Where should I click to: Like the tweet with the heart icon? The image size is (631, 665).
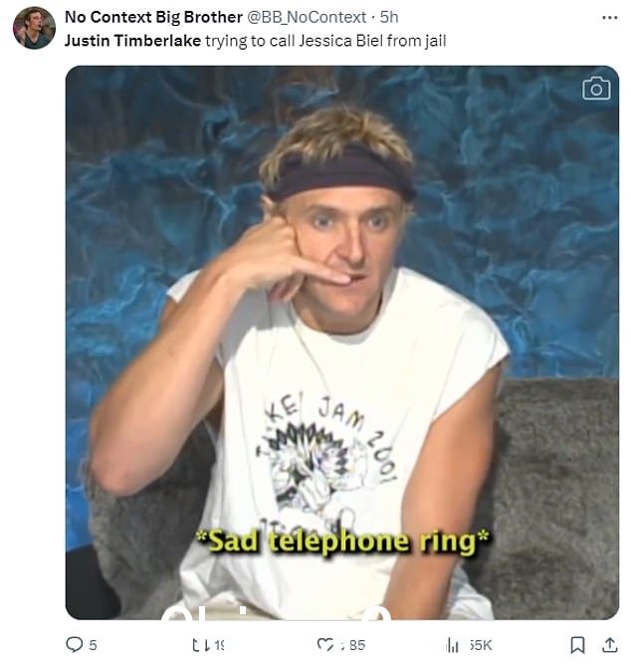325,645
